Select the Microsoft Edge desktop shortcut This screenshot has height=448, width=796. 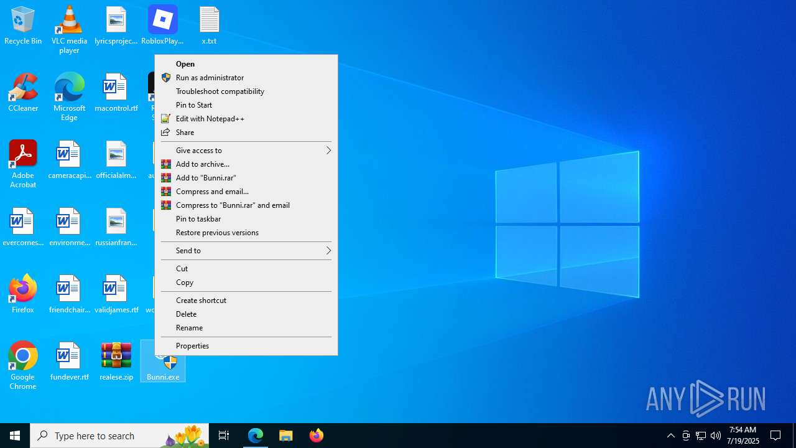pos(69,96)
